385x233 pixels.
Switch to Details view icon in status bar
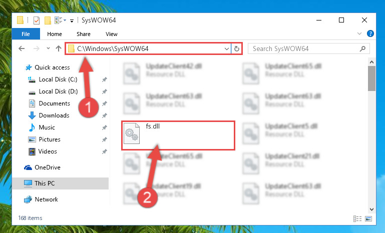click(x=357, y=218)
